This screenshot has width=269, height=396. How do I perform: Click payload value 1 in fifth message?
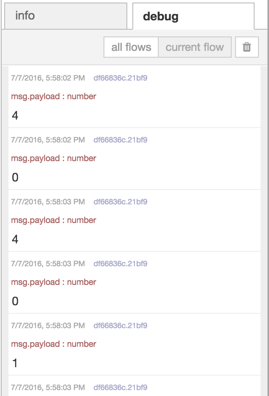coord(15,363)
